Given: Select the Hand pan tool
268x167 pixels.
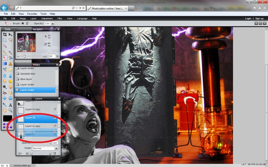Looking at the screenshot, I should tap(5, 111).
